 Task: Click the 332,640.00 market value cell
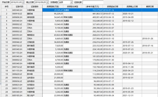pos(92,21)
